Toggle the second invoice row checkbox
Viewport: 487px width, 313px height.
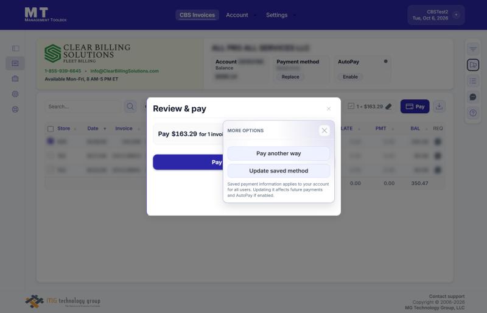click(x=51, y=155)
